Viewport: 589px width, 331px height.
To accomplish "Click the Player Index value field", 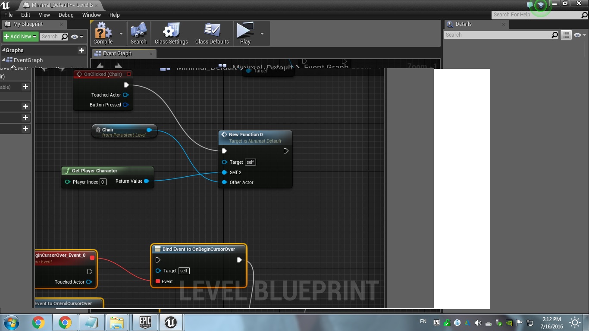I will 103,182.
